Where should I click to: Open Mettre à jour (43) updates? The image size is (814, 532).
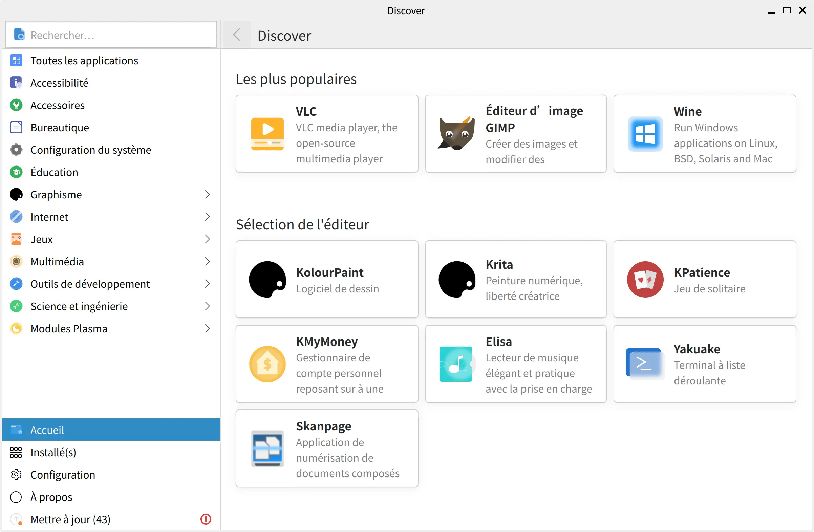[111, 519]
